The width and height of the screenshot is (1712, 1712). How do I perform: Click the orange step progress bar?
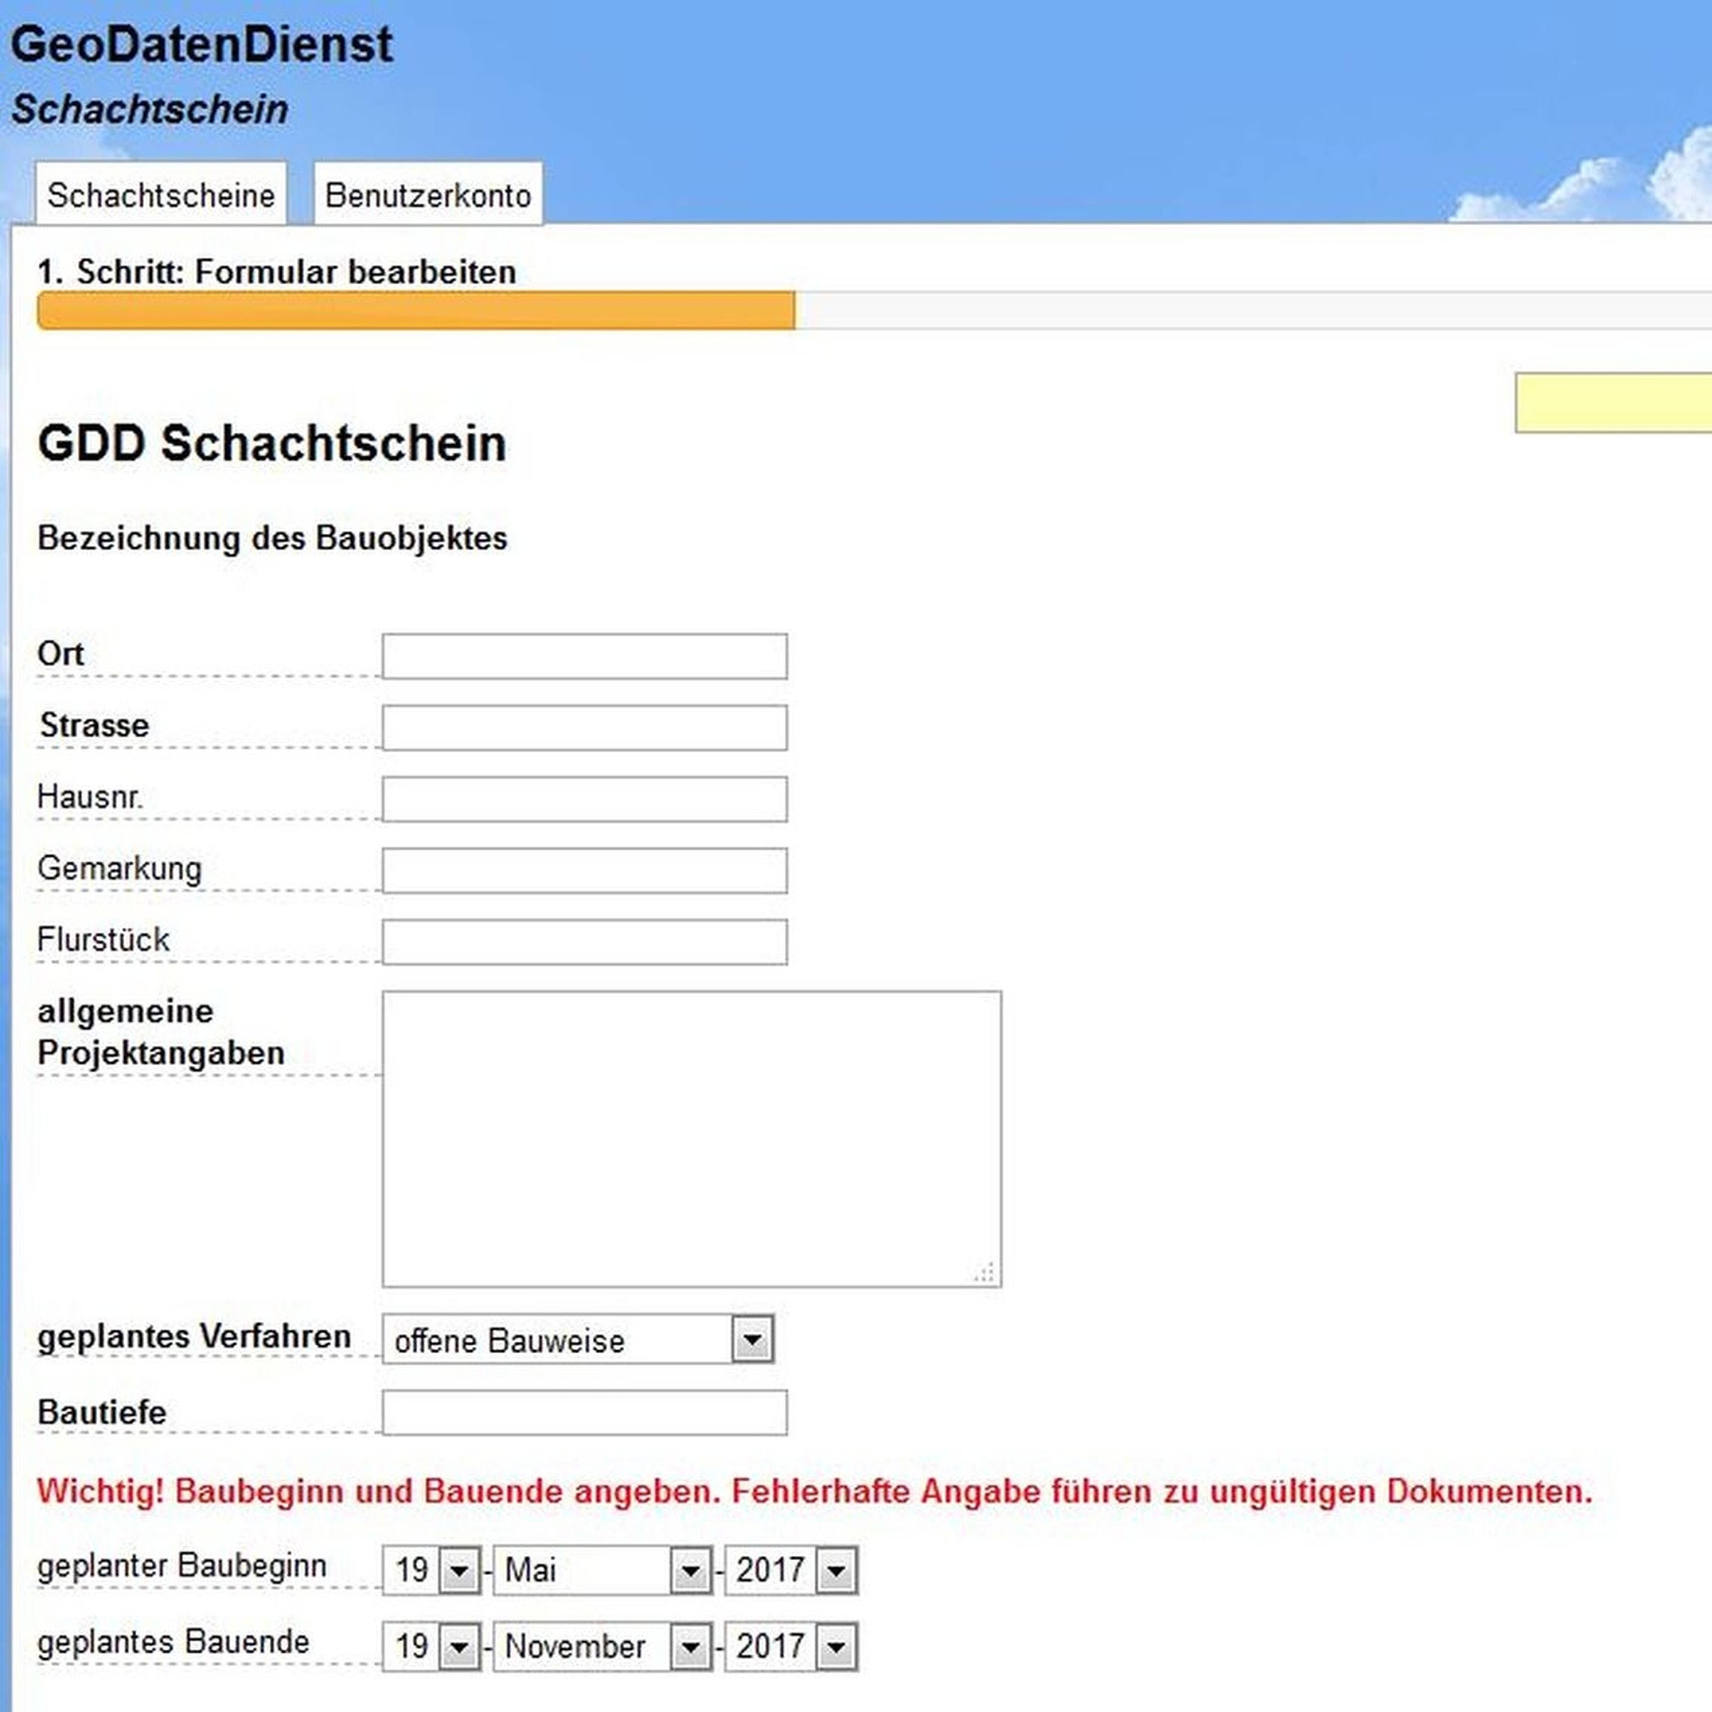click(415, 310)
